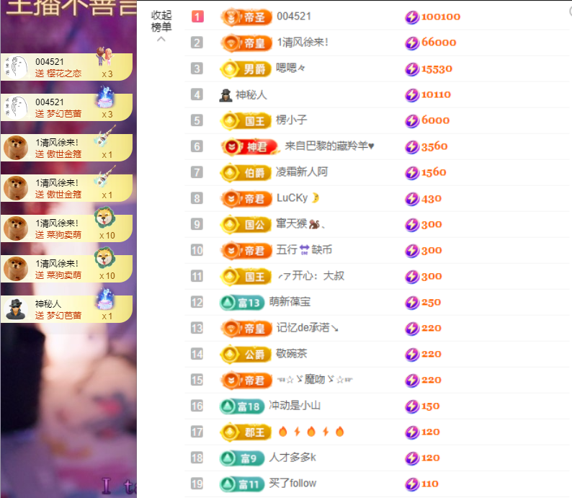Collapse the ranking list via 收起榜单
The height and width of the screenshot is (498, 572).
pos(161,25)
